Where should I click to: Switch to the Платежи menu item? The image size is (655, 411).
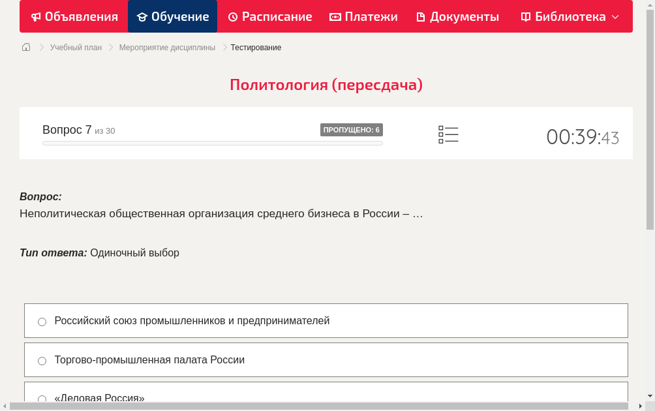(x=363, y=16)
